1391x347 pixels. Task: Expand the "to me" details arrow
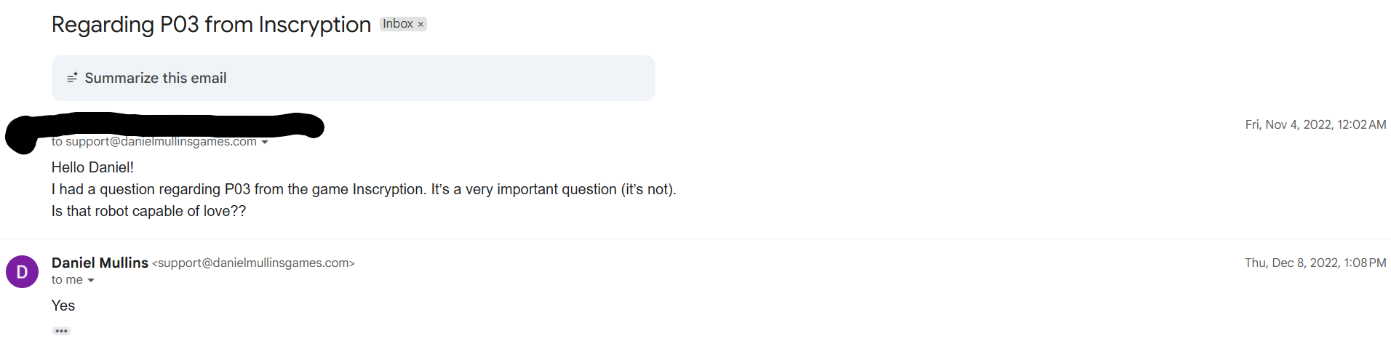[91, 280]
